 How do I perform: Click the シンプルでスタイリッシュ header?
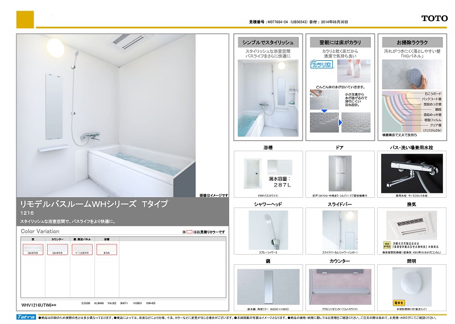(268, 43)
